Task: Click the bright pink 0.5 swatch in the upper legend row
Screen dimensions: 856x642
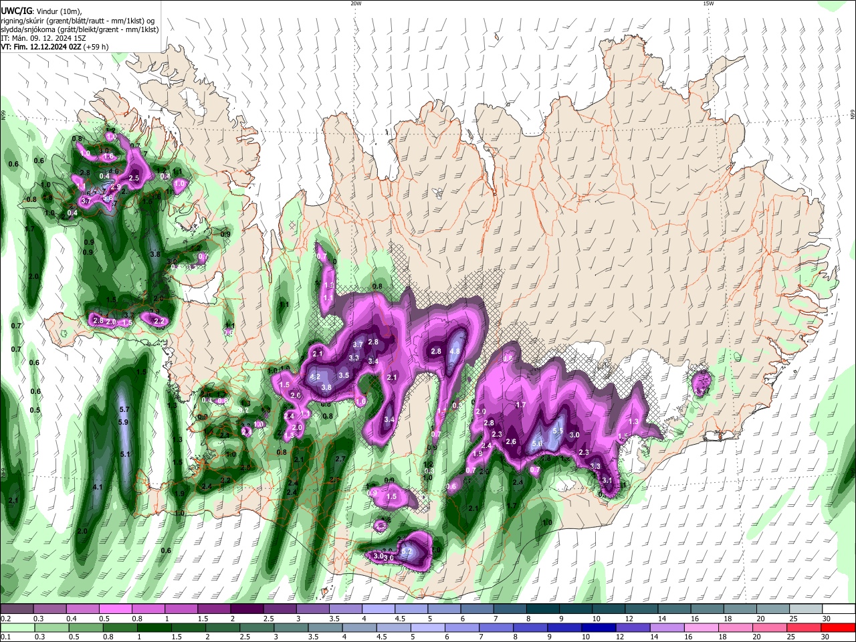Action: pyautogui.click(x=115, y=609)
